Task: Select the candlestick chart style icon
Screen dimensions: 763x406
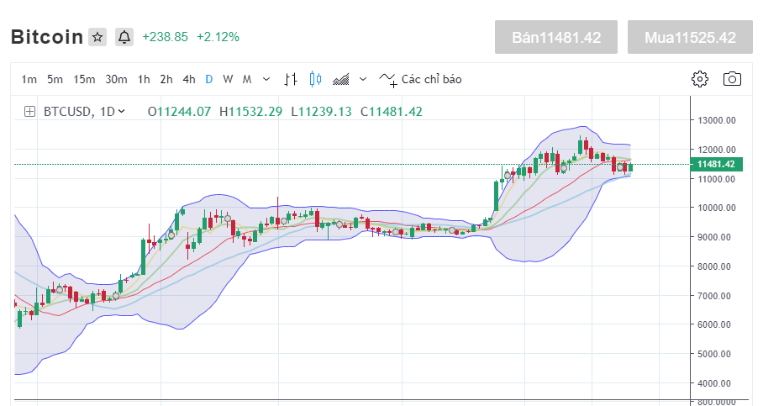Action: [315, 80]
